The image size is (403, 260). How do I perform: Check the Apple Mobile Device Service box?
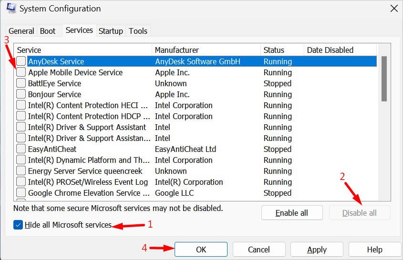[21, 72]
